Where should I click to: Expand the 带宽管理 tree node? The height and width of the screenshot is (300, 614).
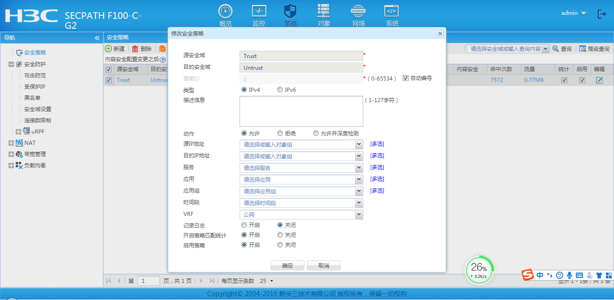(11, 154)
